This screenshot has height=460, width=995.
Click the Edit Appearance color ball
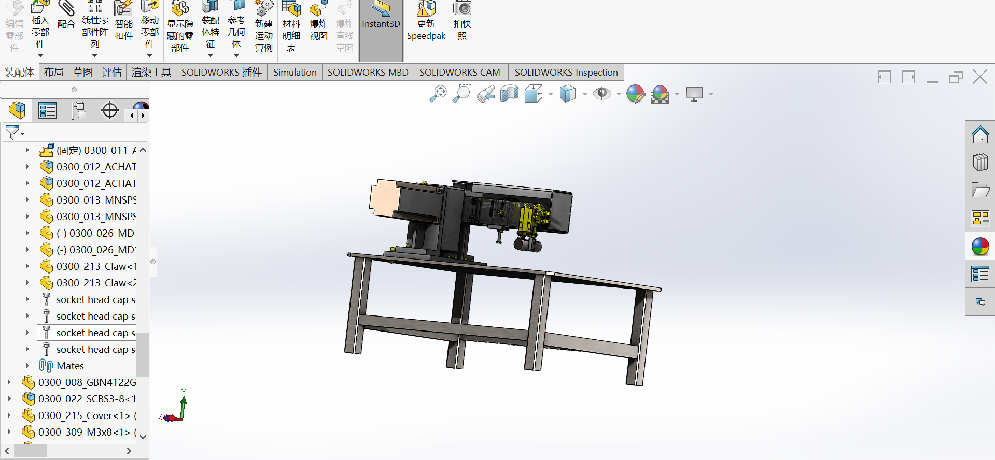pos(635,94)
